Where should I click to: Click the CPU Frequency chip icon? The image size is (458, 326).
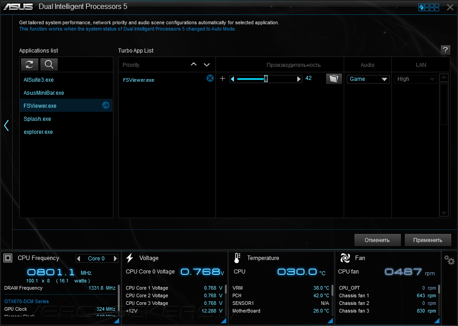tap(8, 258)
